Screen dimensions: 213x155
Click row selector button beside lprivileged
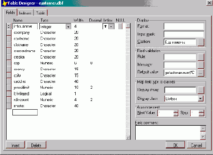9,94
